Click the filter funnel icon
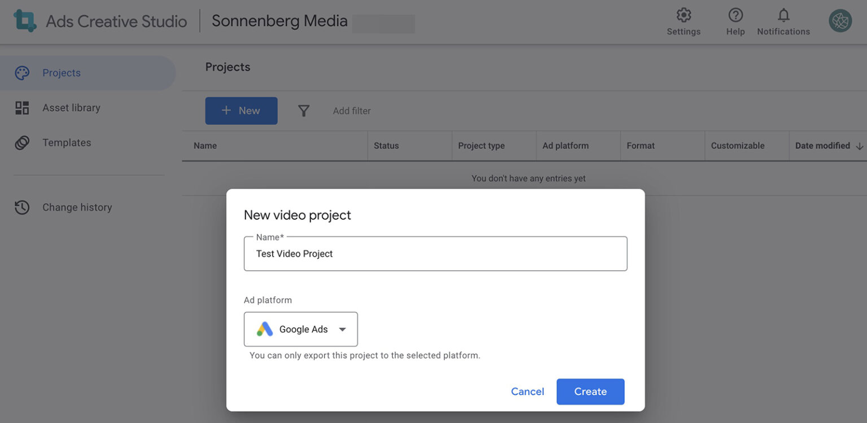This screenshot has width=867, height=423. coord(304,111)
